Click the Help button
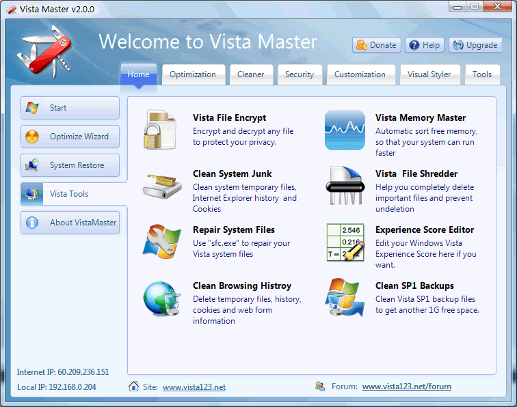 [425, 45]
